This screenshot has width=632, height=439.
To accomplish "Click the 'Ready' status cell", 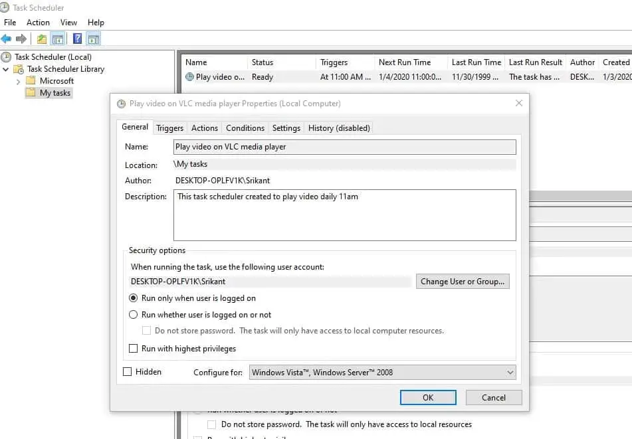I will pos(263,77).
